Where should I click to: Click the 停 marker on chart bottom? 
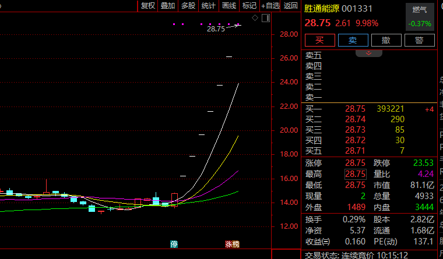click(174, 244)
